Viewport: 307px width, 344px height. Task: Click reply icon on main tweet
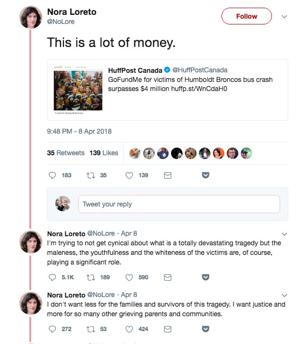(x=52, y=175)
